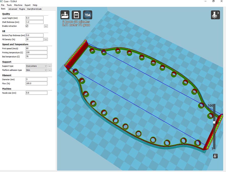The height and width of the screenshot is (172, 226).
Task: Restore down the Cura window
Action: [213, 1]
